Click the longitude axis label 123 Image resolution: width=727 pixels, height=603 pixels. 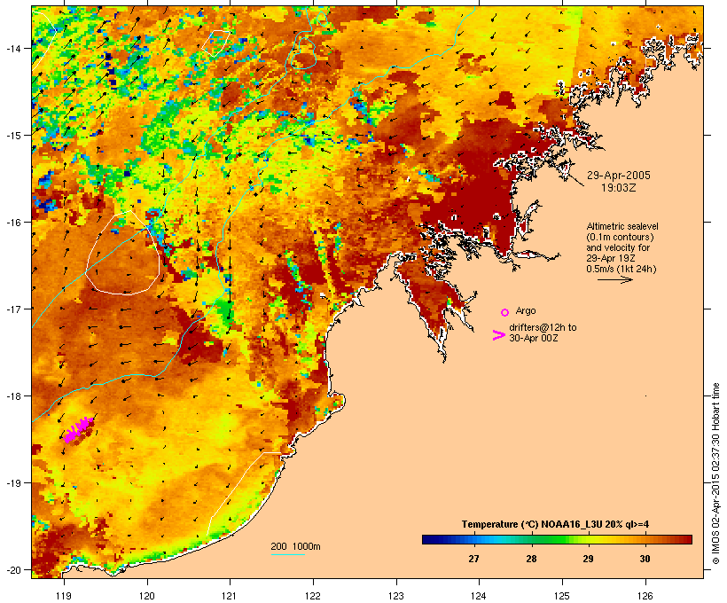pyautogui.click(x=396, y=596)
